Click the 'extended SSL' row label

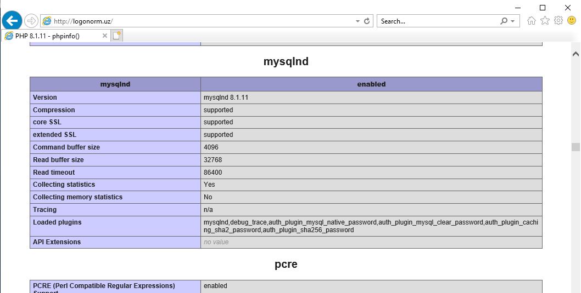tap(54, 135)
